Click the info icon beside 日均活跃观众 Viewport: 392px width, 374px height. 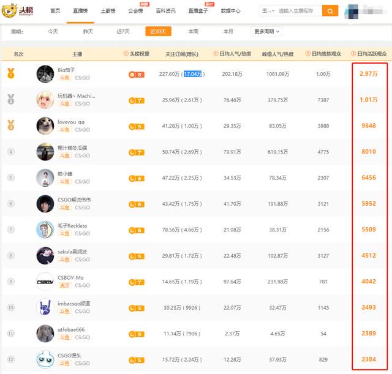[x=353, y=54]
